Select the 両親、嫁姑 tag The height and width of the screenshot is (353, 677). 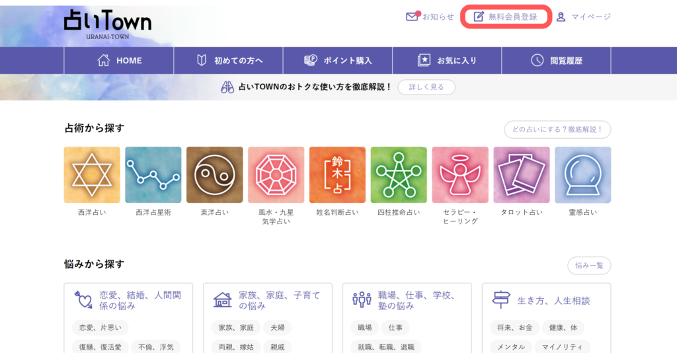(x=236, y=347)
